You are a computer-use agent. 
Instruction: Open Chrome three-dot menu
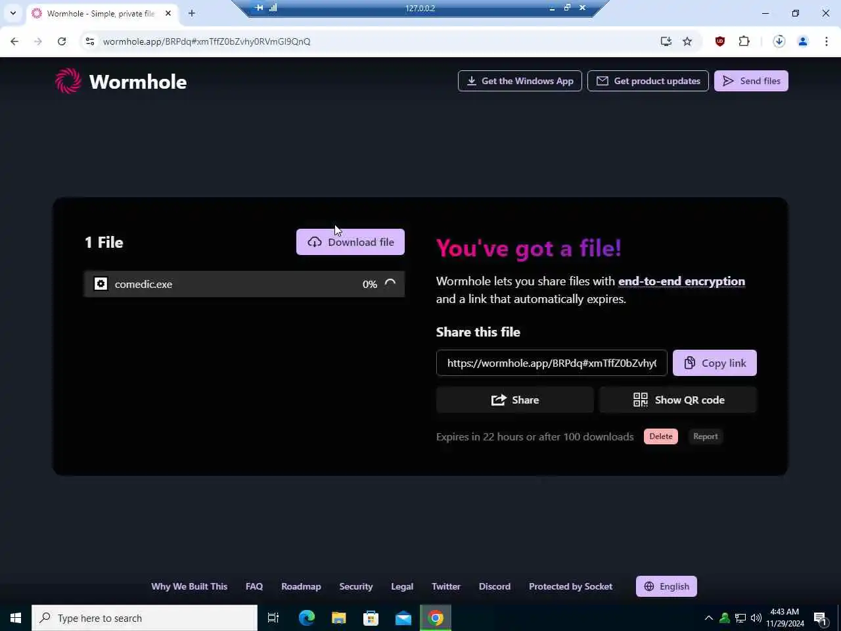click(x=827, y=41)
